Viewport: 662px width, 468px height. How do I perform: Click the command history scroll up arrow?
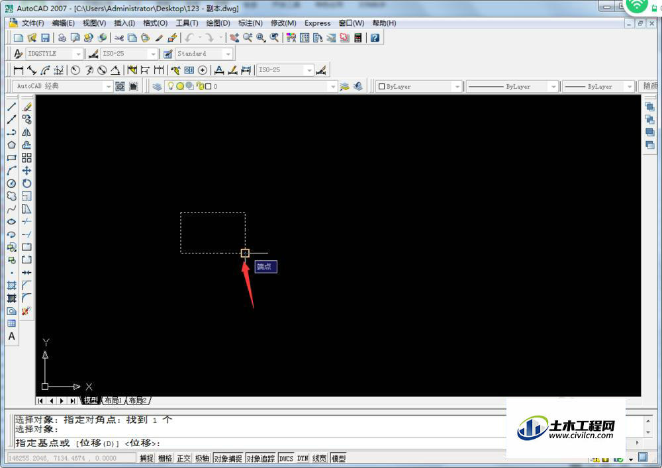tap(648, 421)
